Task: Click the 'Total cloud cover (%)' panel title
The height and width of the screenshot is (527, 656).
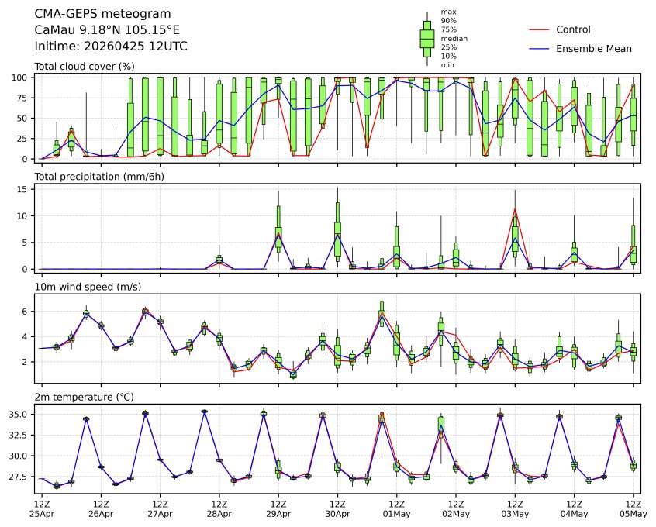Action: tap(85, 67)
